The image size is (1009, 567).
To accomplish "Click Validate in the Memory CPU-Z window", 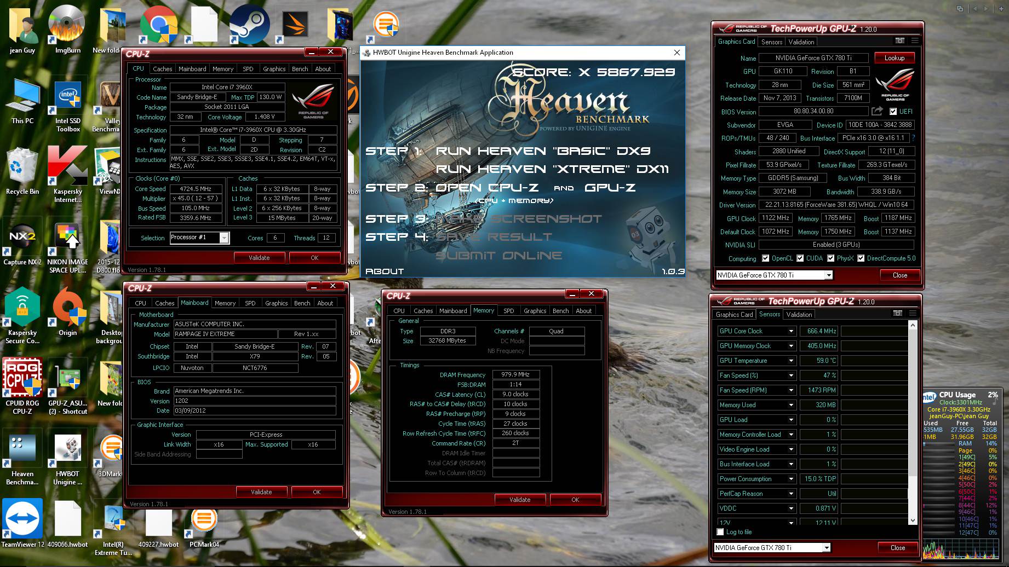I will [x=520, y=500].
